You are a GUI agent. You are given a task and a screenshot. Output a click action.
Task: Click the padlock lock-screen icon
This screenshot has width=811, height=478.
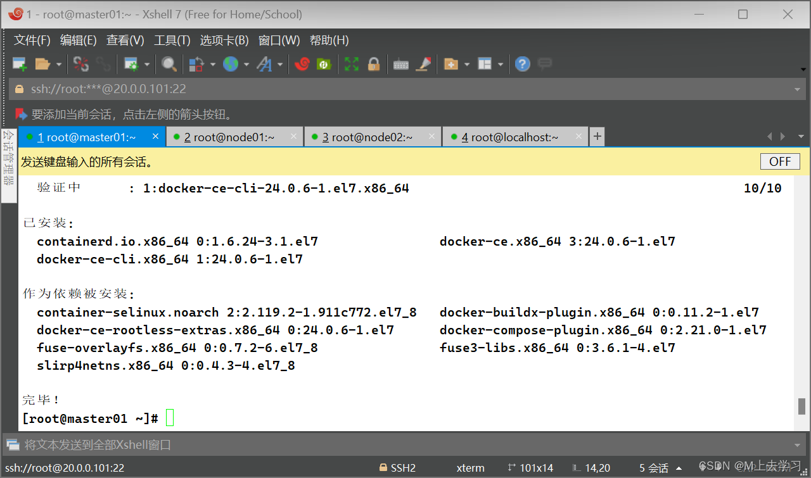click(x=374, y=64)
